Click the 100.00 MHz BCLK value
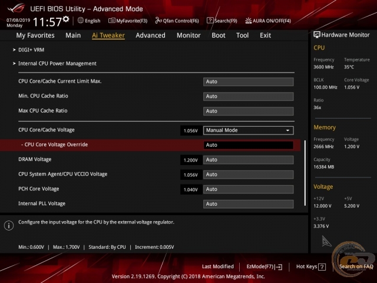Image resolution: width=377 pixels, height=283 pixels. coord(325,87)
